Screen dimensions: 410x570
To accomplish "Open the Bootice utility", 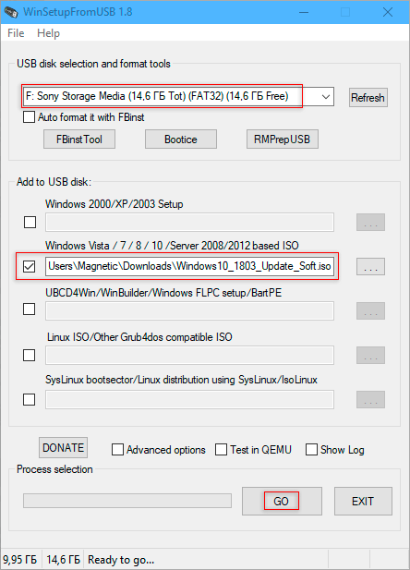I will tap(181, 139).
